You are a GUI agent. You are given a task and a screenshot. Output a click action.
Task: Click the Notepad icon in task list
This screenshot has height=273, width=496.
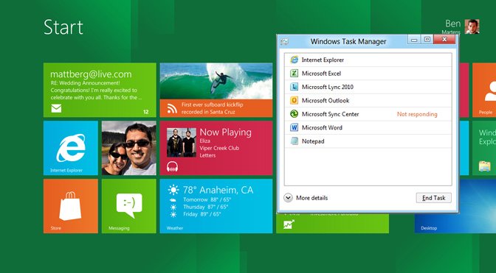click(294, 141)
